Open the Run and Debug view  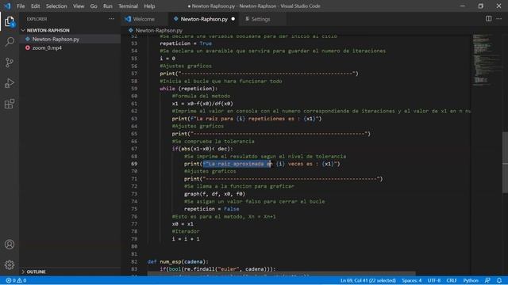10,83
